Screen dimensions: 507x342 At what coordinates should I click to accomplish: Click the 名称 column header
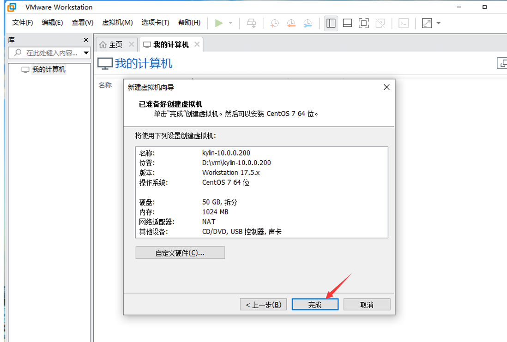tap(105, 85)
